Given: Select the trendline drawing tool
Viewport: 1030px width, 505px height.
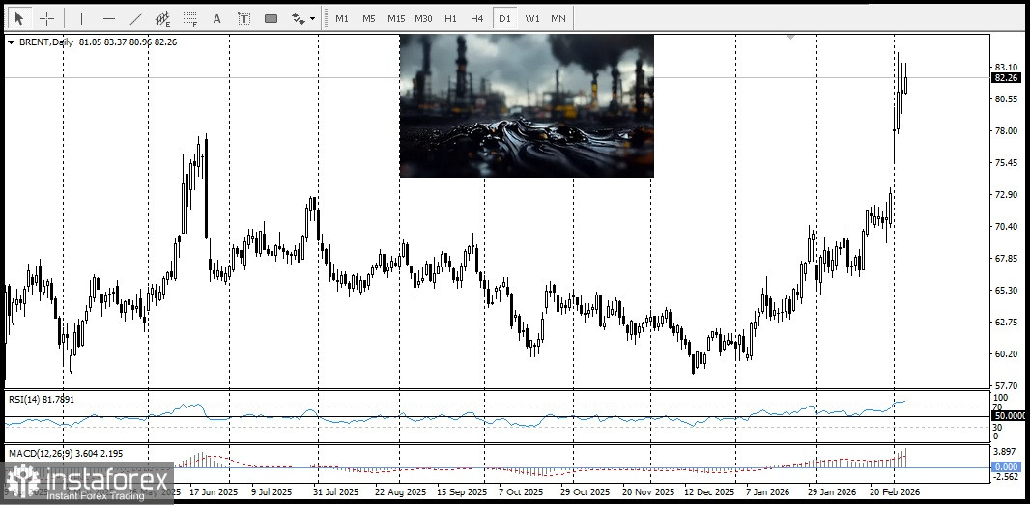Looking at the screenshot, I should [x=135, y=18].
